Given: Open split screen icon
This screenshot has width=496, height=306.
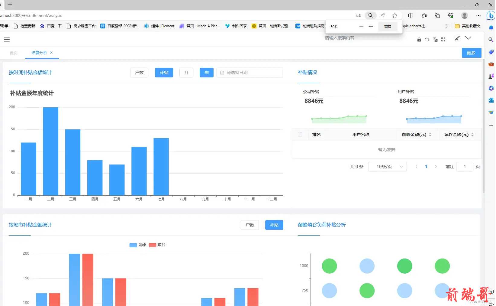Looking at the screenshot, I should pos(411,15).
